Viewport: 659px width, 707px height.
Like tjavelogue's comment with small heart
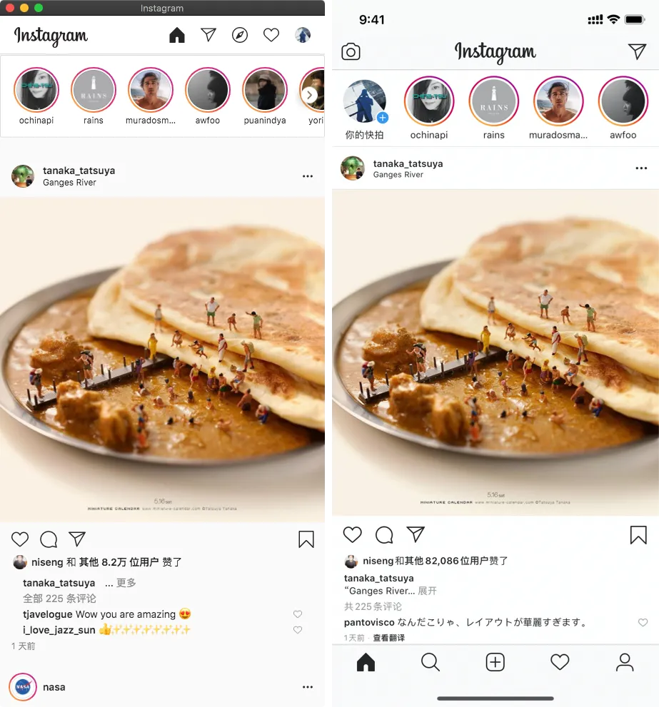click(298, 614)
